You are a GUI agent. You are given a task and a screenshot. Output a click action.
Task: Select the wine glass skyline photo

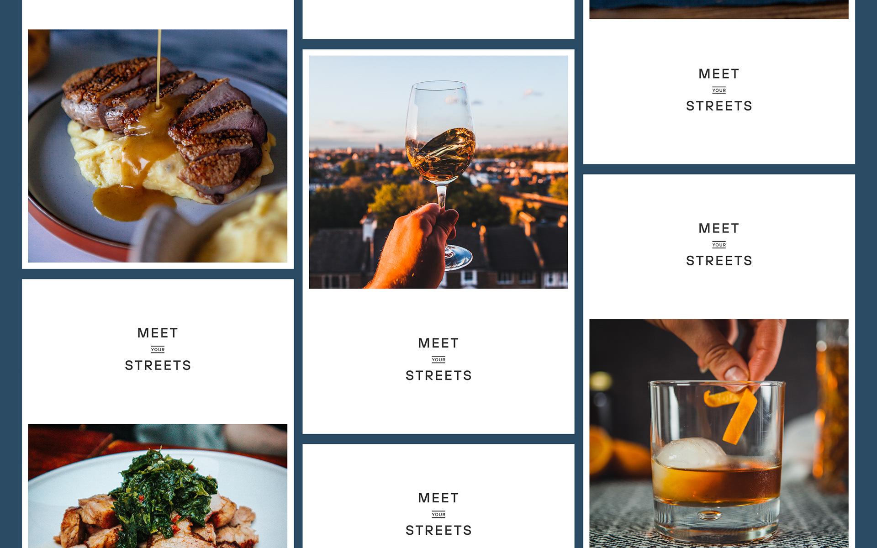click(438, 172)
